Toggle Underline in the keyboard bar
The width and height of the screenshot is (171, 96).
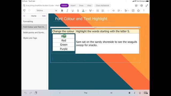point(140,93)
